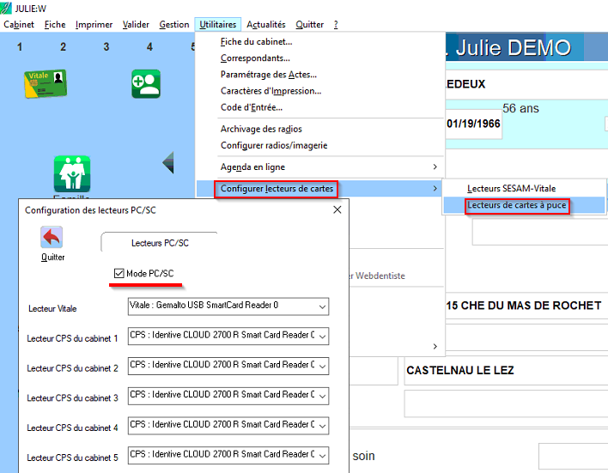Viewport: 608px width, 473px height.
Task: Click the green Vitale card icon
Action: 46,84
